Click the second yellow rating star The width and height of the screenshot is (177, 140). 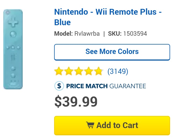click(x=68, y=72)
